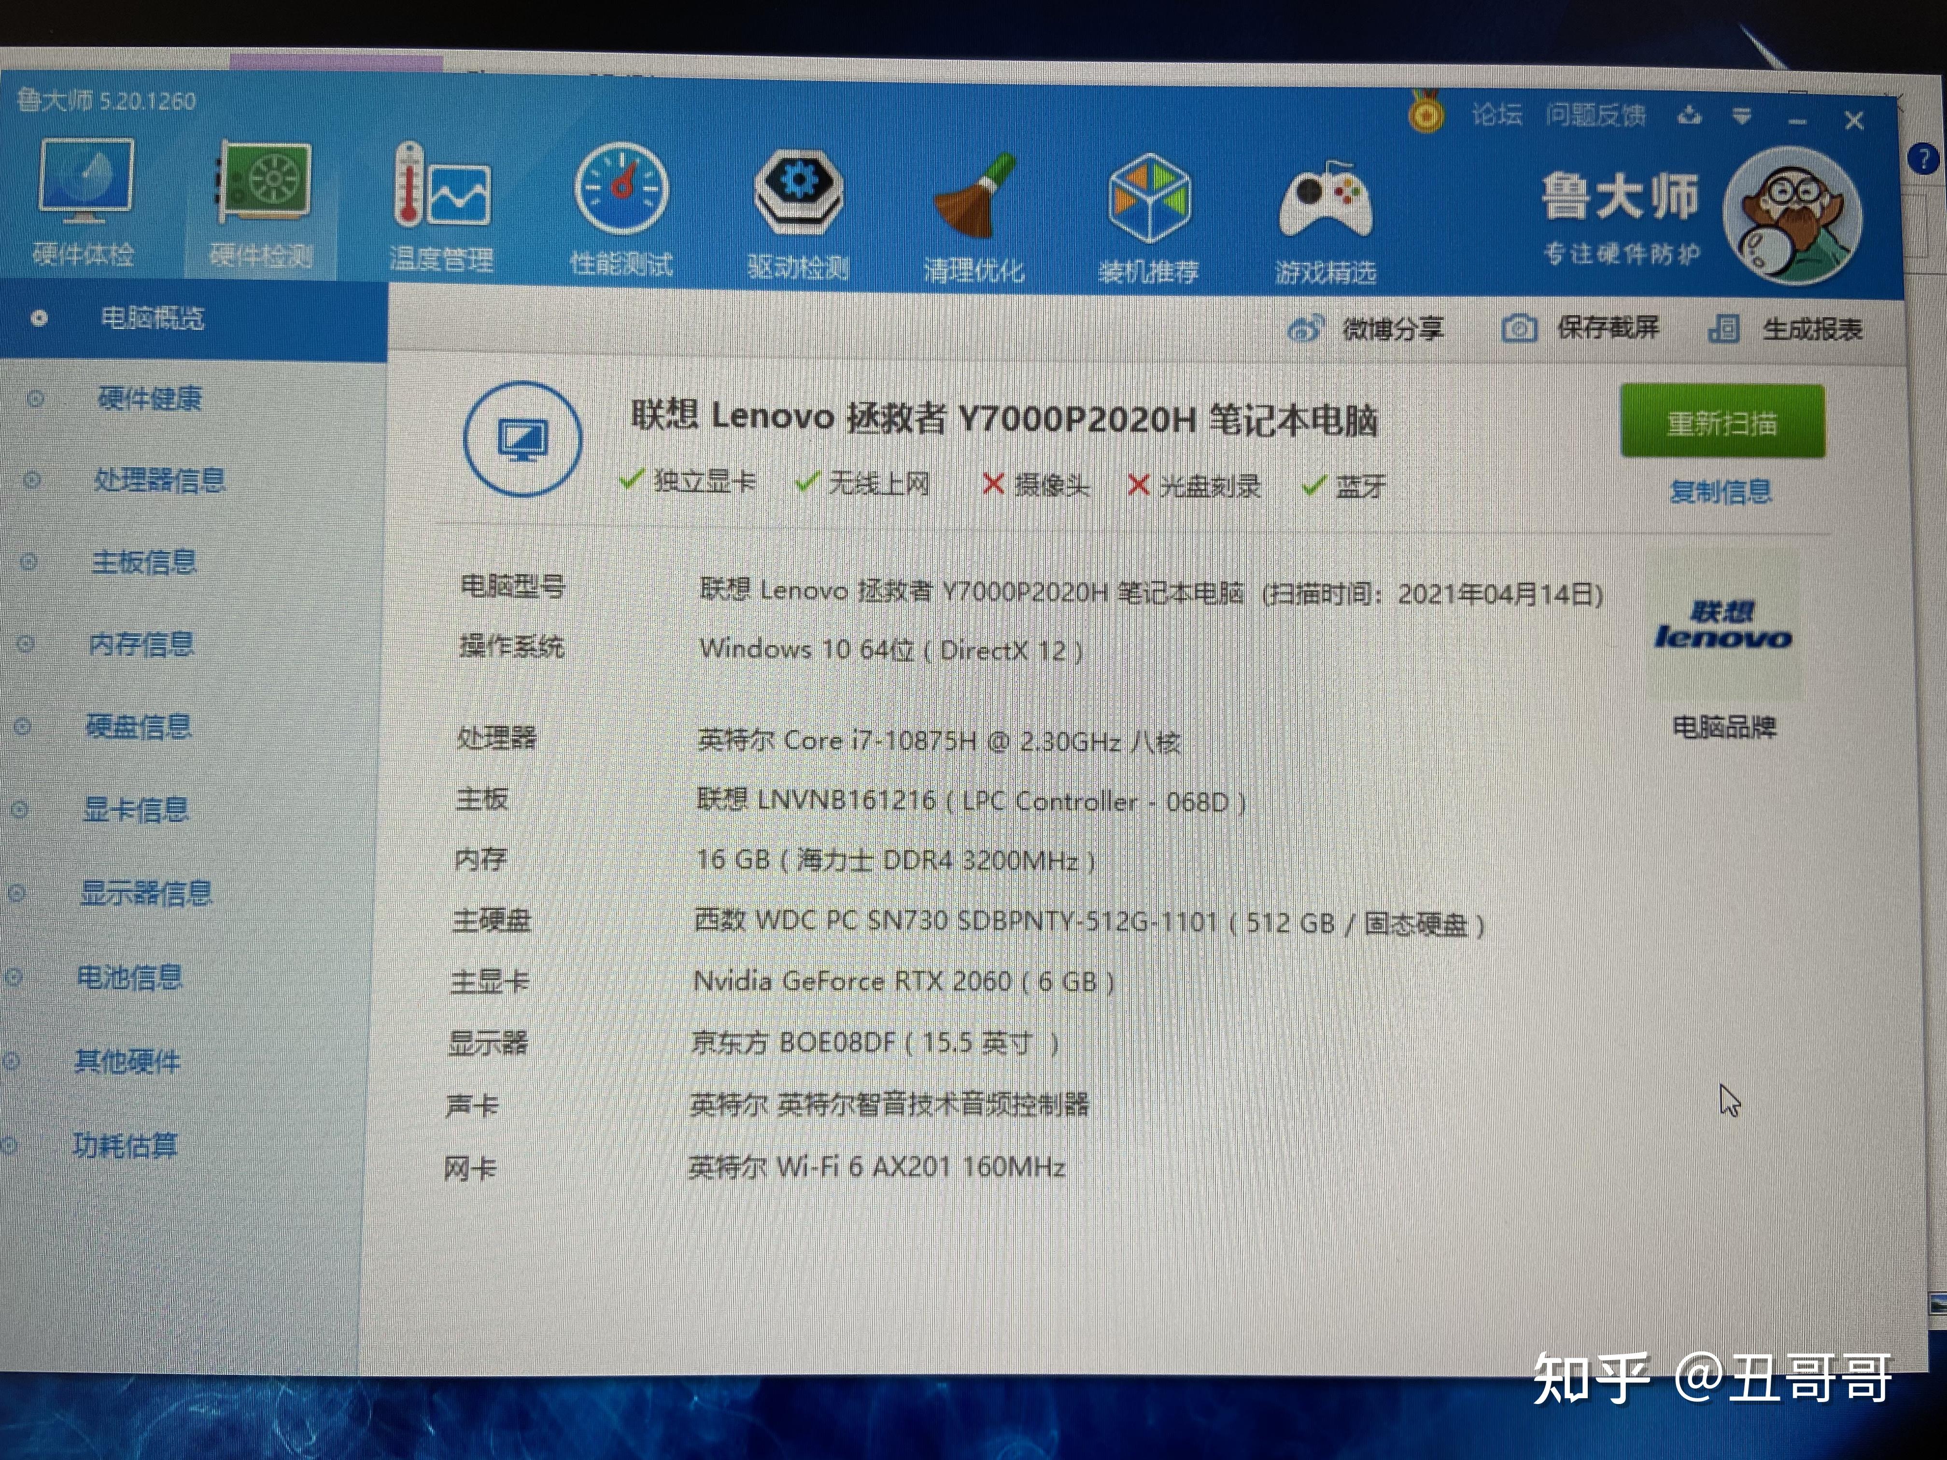Click the 电脑品牌 label
This screenshot has width=1947, height=1460.
pyautogui.click(x=1724, y=727)
